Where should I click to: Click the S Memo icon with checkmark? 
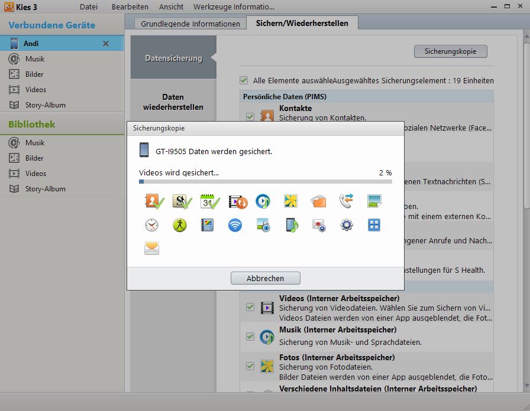182,201
